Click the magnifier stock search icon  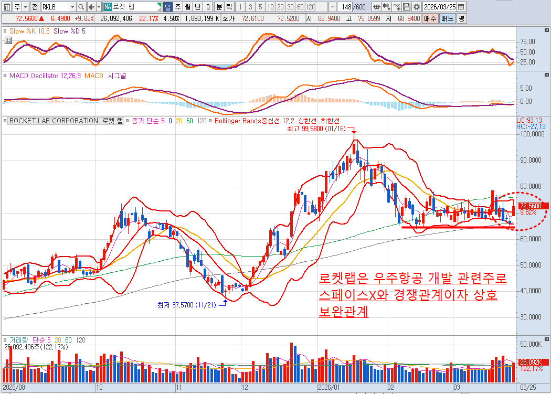pos(81,7)
